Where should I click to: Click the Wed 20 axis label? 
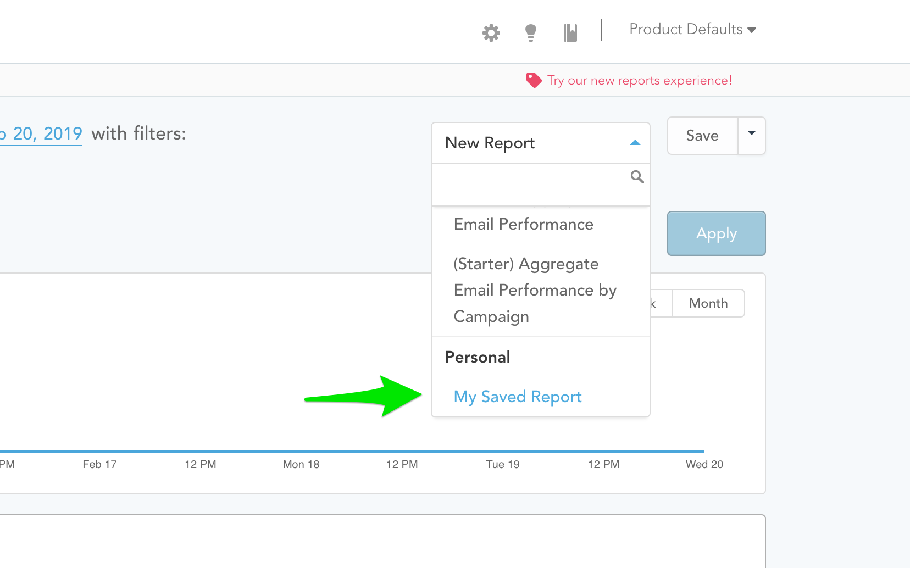[x=704, y=464]
